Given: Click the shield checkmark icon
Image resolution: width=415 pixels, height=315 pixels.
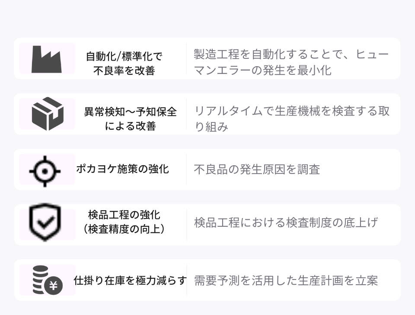Looking at the screenshot, I should point(45,222).
